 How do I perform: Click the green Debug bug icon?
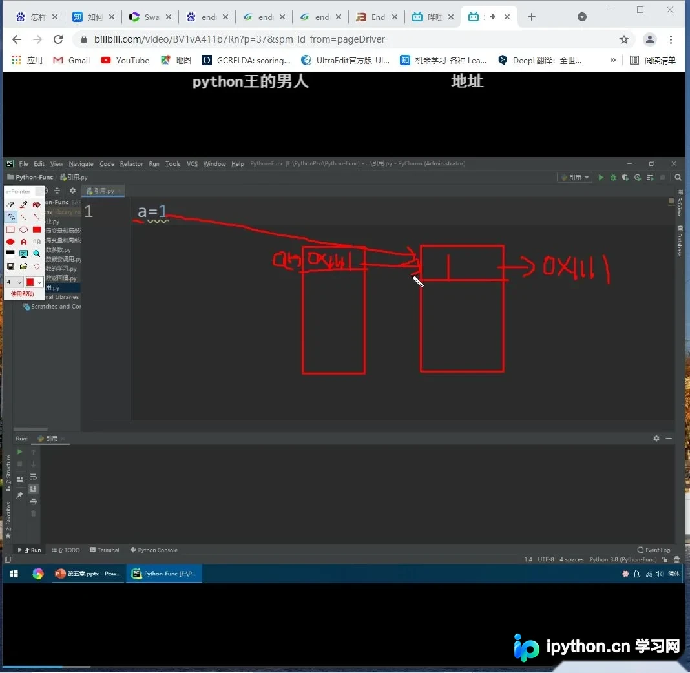613,177
